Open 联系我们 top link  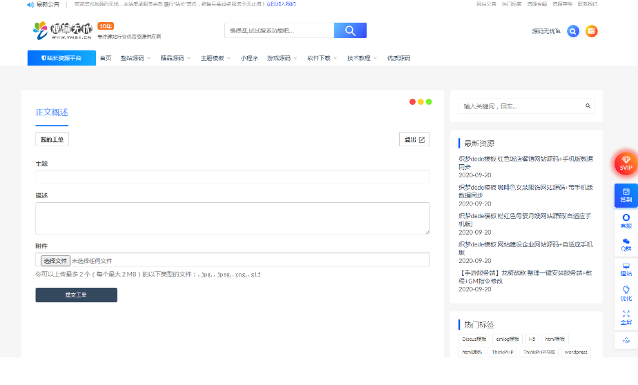588,4
